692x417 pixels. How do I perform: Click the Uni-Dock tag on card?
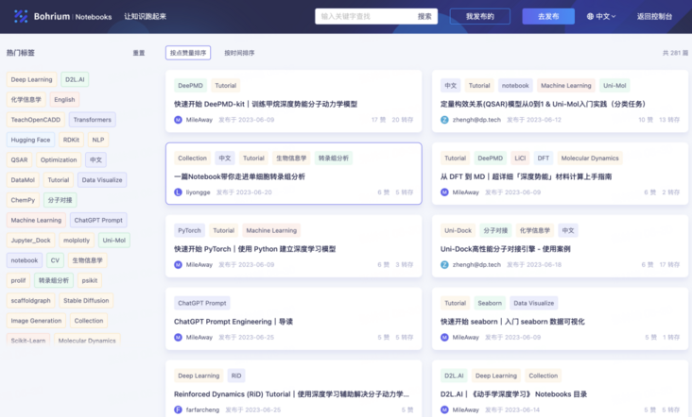[458, 231]
